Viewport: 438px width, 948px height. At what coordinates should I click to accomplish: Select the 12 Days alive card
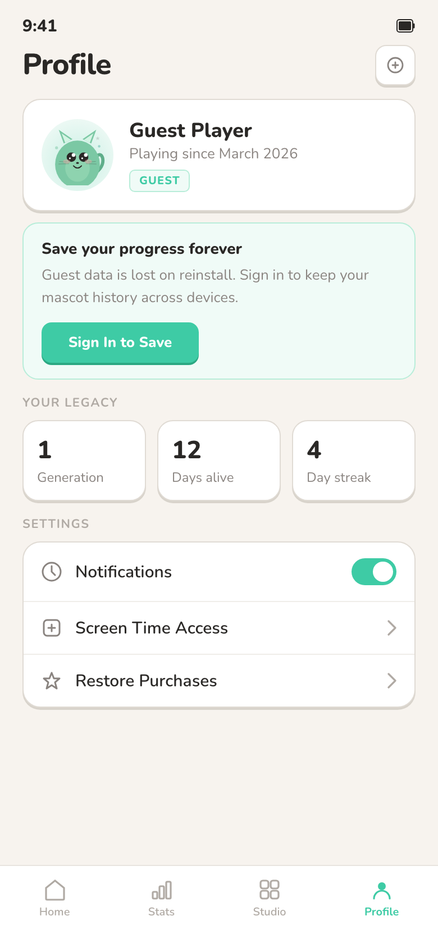click(x=219, y=461)
